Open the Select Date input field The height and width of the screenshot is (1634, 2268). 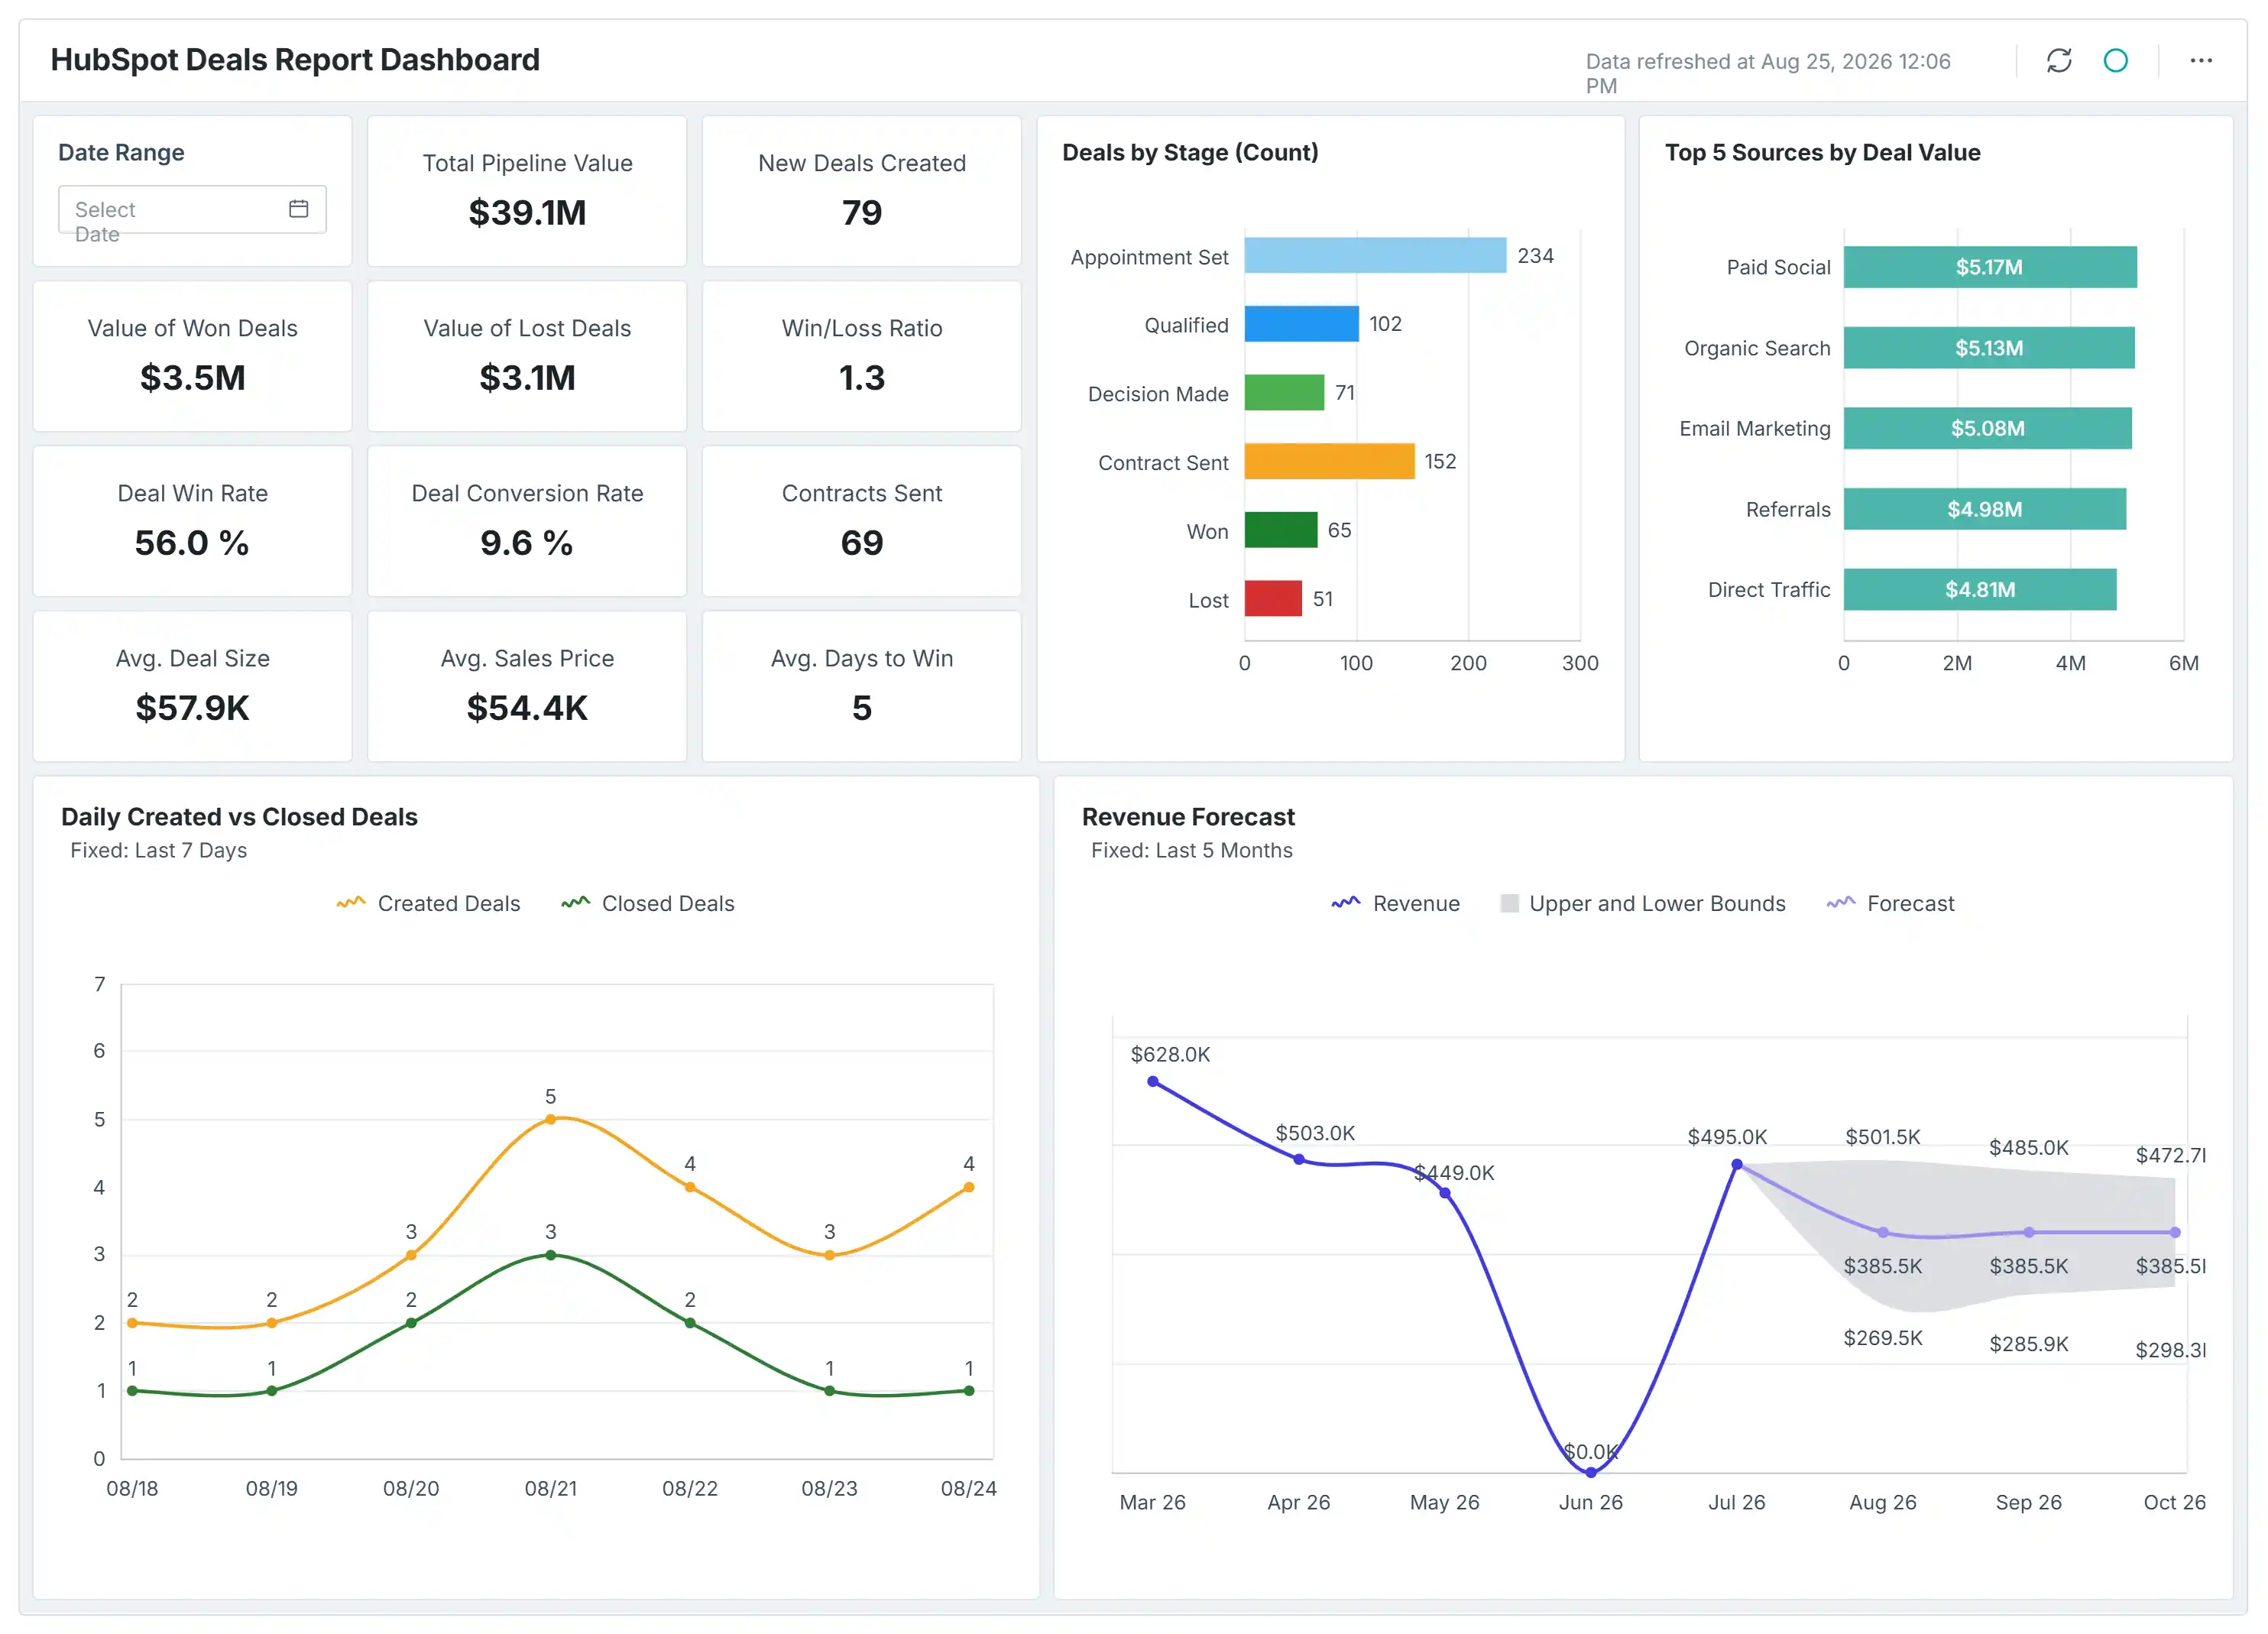pos(192,210)
